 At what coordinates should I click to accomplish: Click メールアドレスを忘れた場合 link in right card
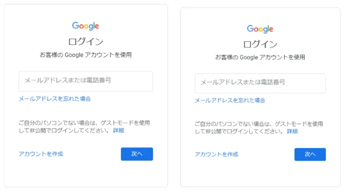230,100
